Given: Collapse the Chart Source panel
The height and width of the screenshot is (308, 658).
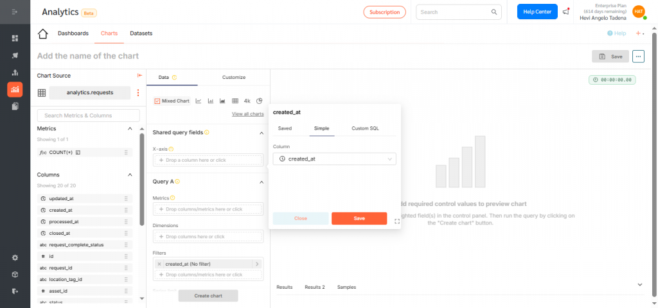Looking at the screenshot, I should click(139, 76).
